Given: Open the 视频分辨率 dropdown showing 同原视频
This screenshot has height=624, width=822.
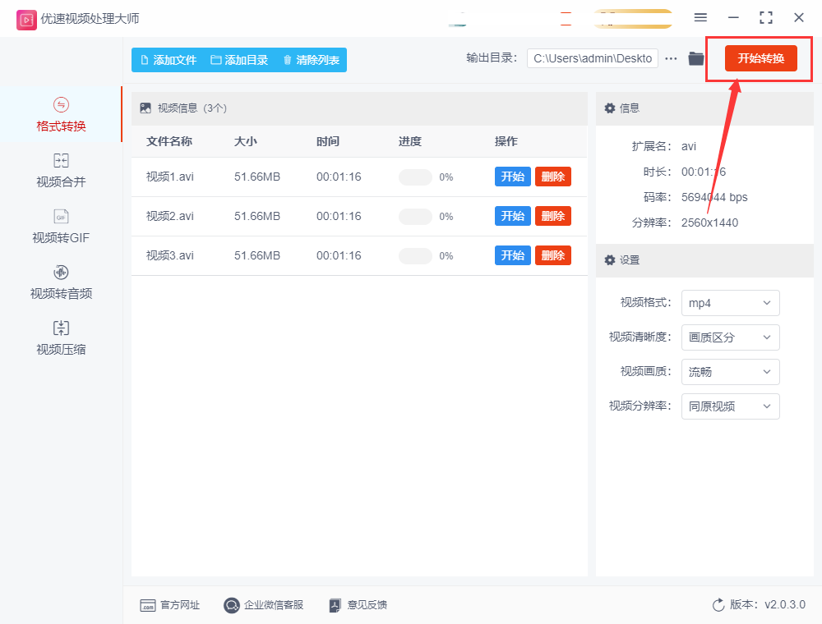Looking at the screenshot, I should tap(730, 406).
